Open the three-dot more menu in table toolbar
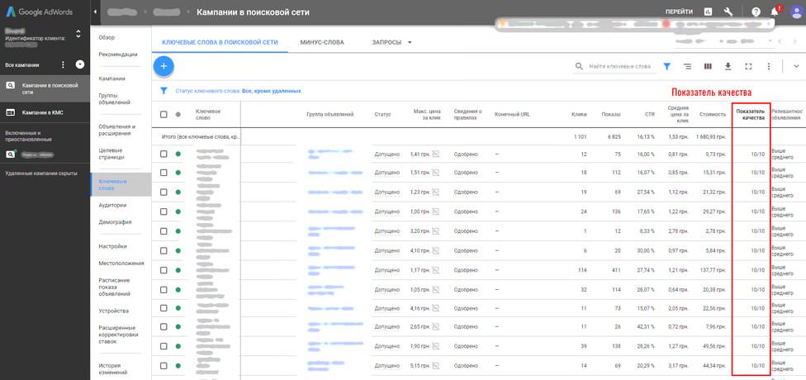 pyautogui.click(x=769, y=66)
